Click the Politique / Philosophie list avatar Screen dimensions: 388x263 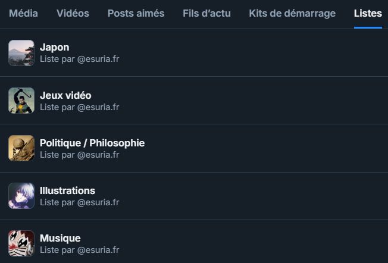(21, 148)
